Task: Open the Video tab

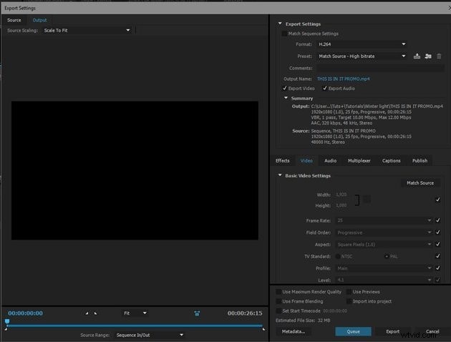Action: click(x=306, y=161)
